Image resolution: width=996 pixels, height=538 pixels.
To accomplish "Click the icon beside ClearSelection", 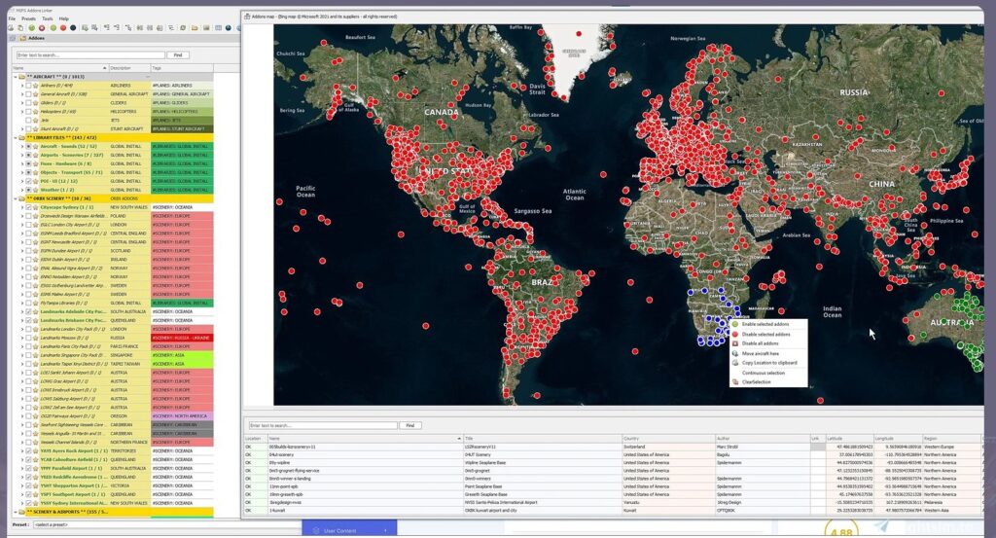I will click(x=735, y=381).
